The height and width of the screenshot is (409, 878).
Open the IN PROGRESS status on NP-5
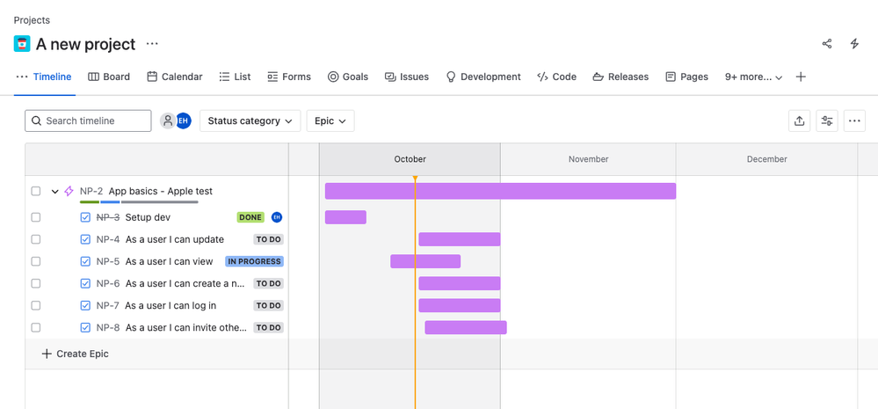(254, 261)
